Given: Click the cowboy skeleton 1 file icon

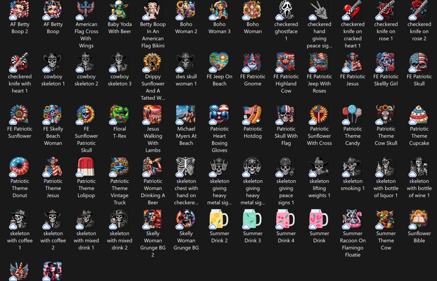Looking at the screenshot, I should (x=52, y=62).
